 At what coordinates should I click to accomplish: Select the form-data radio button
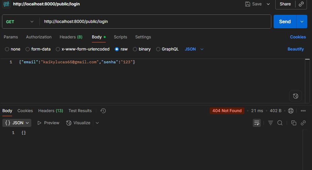click(x=28, y=49)
